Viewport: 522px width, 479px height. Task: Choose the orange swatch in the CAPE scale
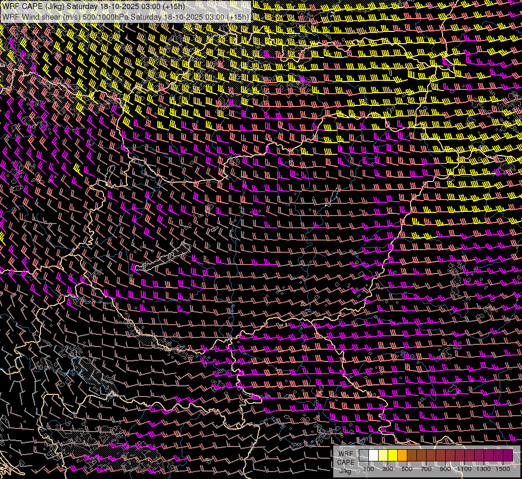tap(403, 456)
